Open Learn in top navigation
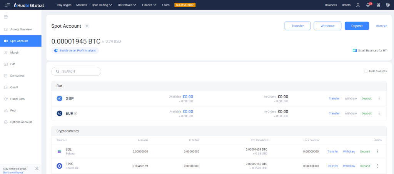Screen dimensions: 394x174 pos(165,5)
